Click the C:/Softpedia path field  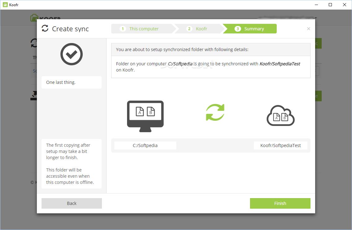click(145, 145)
